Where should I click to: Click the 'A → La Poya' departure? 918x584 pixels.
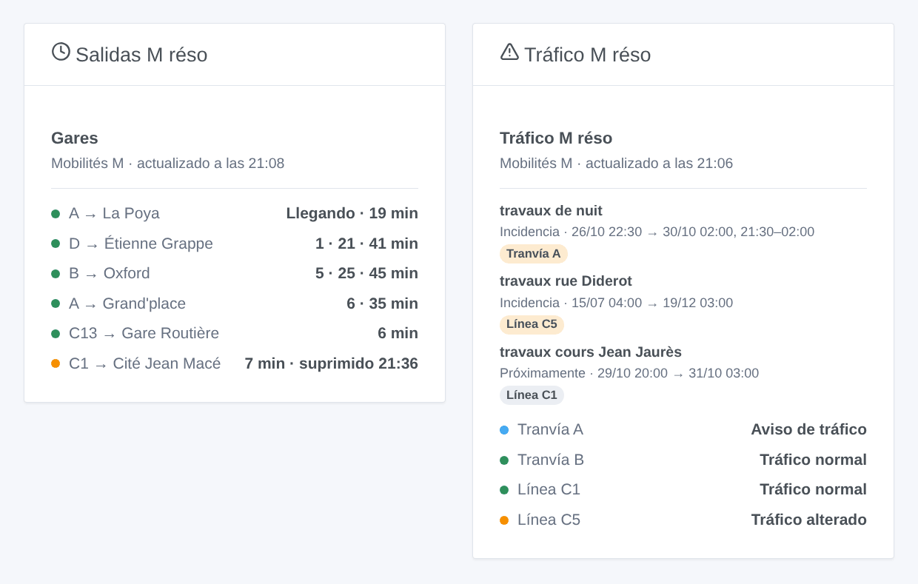click(114, 214)
